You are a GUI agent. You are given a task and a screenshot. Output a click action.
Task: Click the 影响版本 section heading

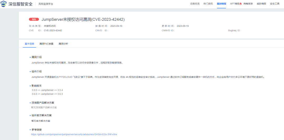(37, 86)
